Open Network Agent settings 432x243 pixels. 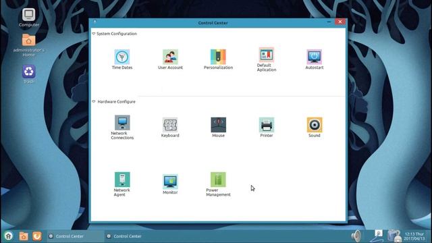click(x=122, y=184)
